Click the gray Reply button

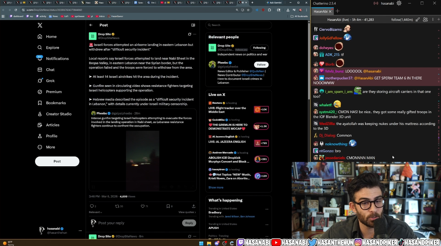(x=189, y=223)
